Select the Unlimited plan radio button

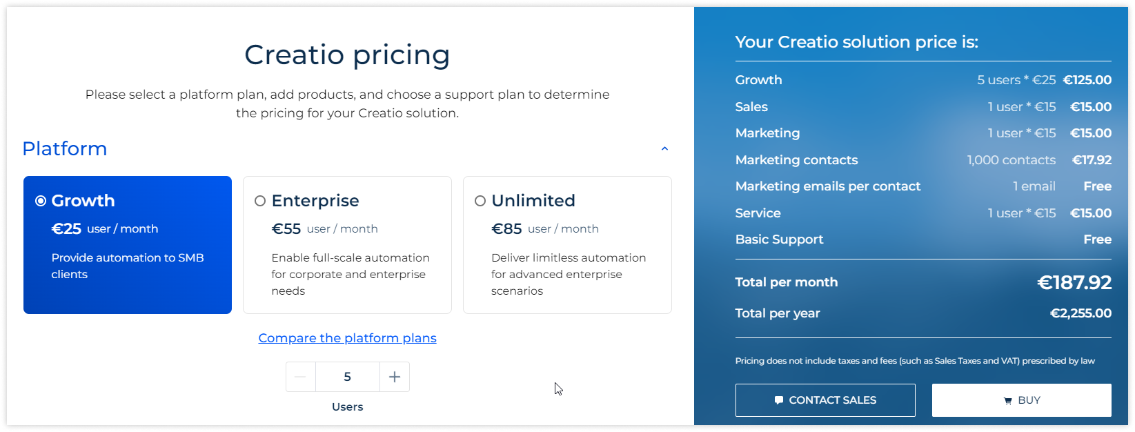point(480,201)
